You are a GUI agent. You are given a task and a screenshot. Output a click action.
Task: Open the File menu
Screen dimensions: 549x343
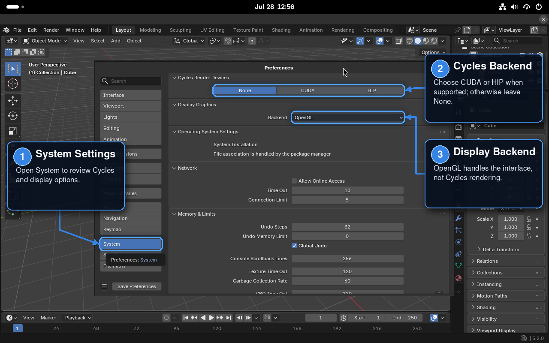point(17,30)
